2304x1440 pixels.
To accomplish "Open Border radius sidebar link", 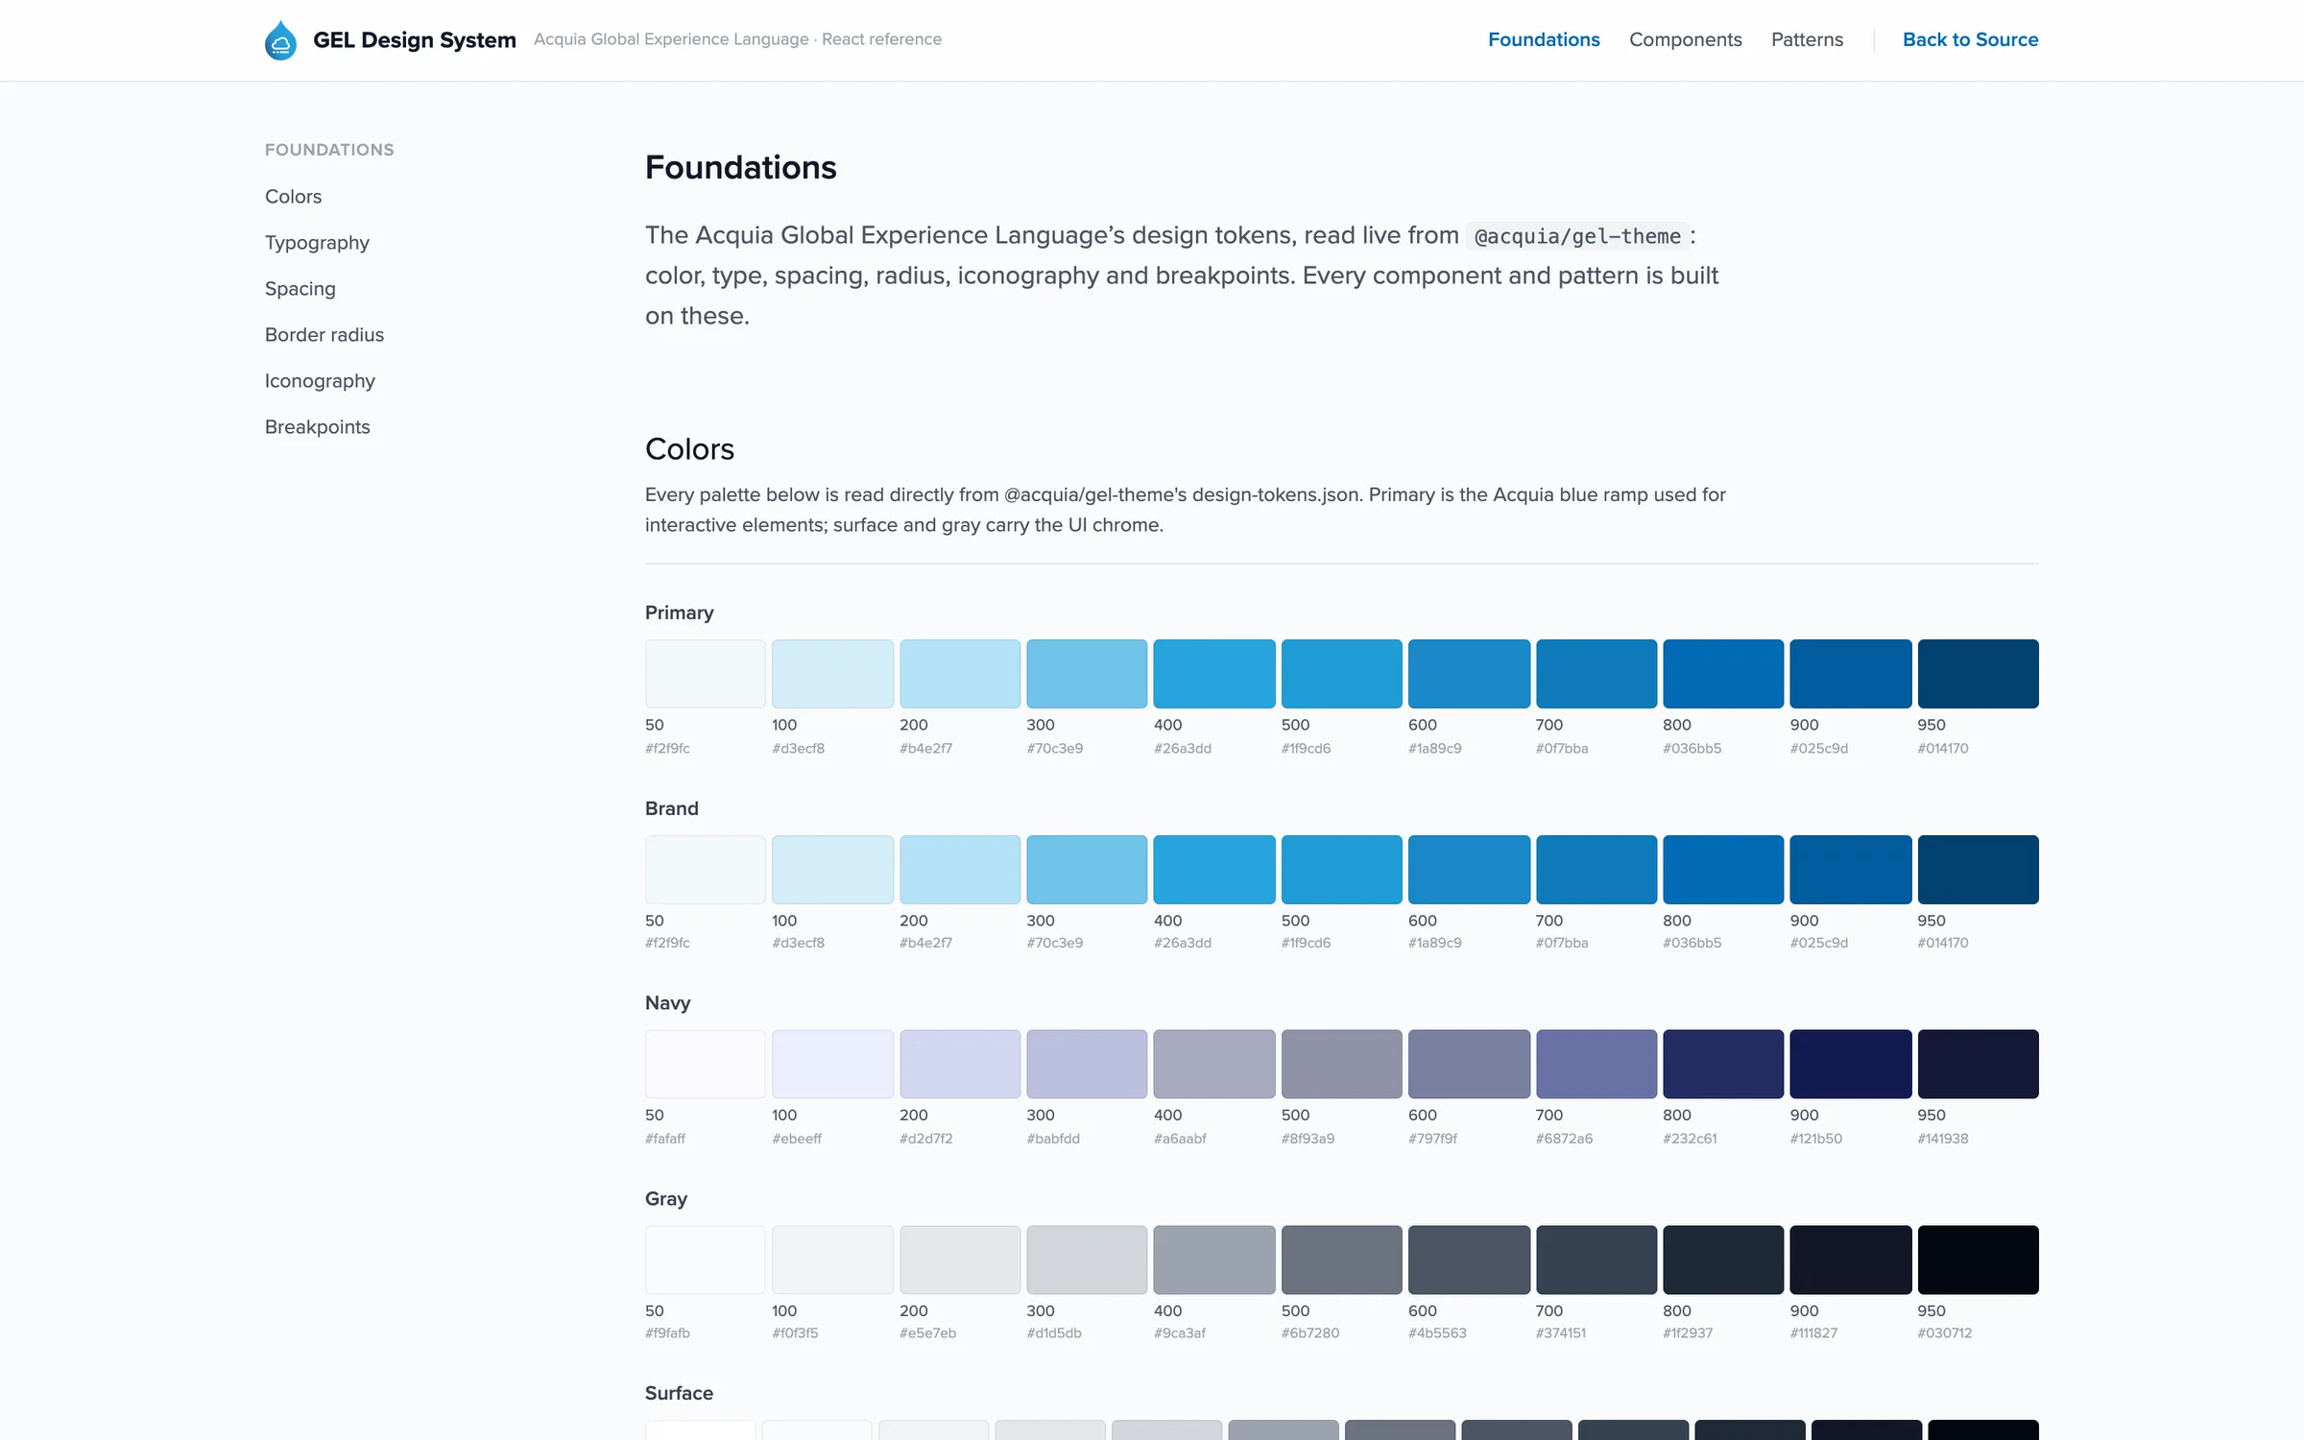I will pos(324,334).
